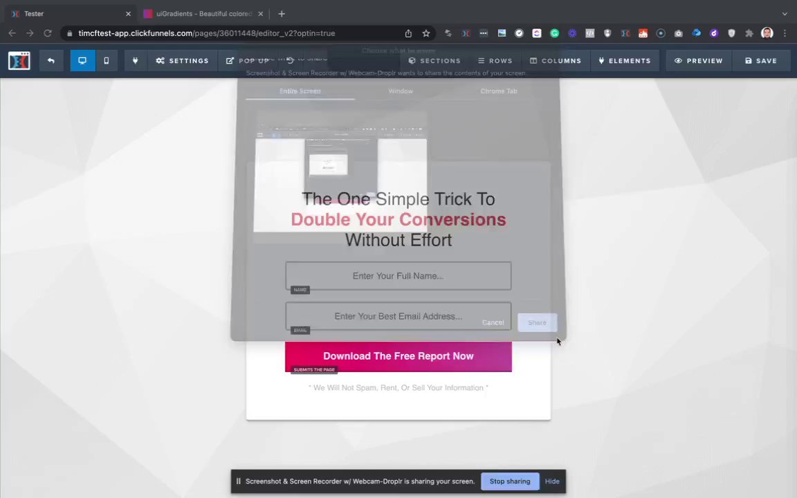Click the SAVE button

761,60
